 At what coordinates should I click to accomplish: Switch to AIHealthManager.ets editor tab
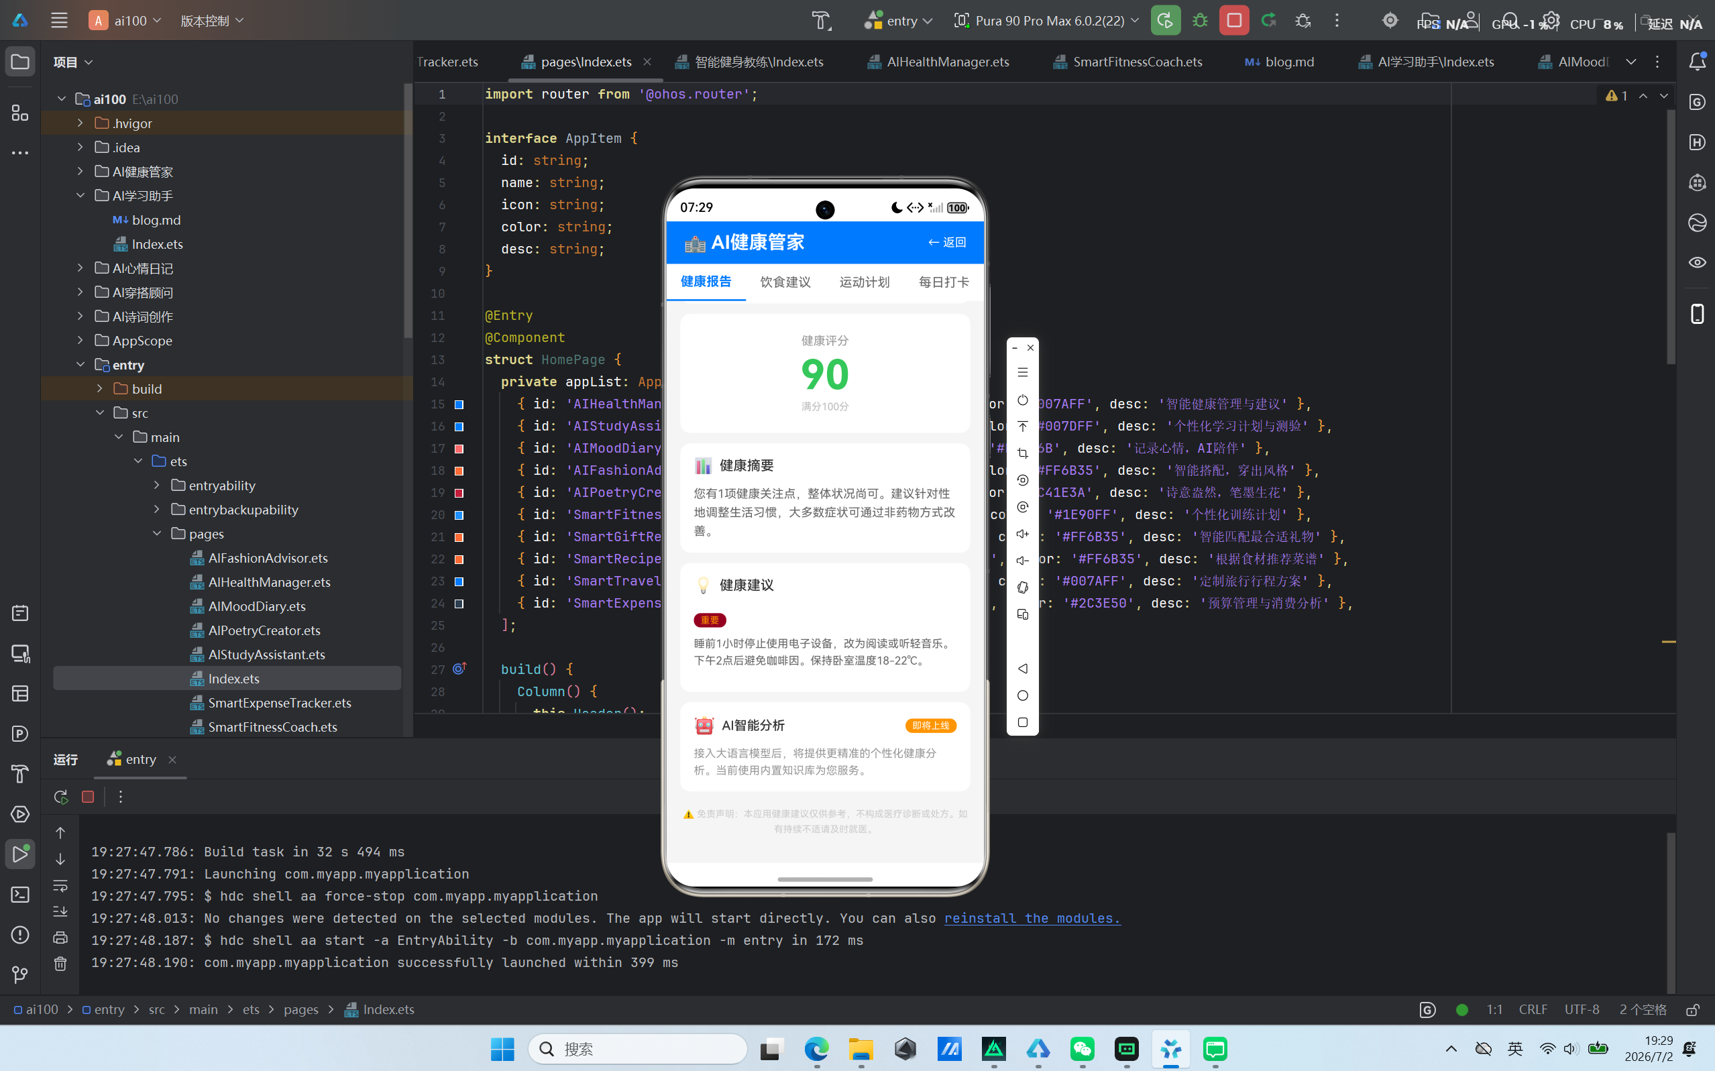click(x=937, y=62)
